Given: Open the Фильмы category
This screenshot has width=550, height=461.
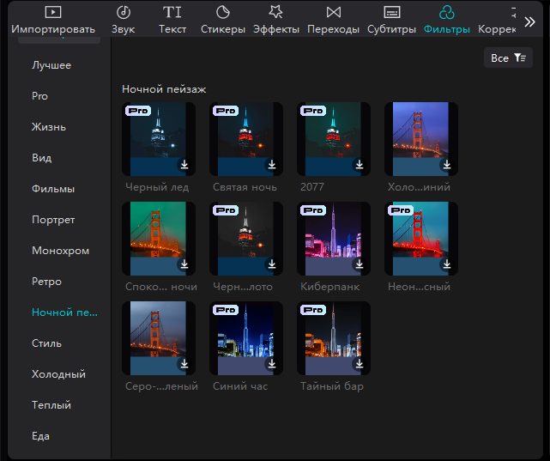Looking at the screenshot, I should (x=53, y=189).
